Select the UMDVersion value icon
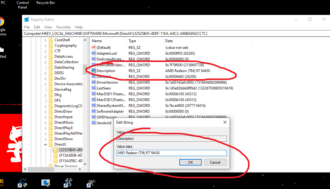330x189 pixels. 94,117
